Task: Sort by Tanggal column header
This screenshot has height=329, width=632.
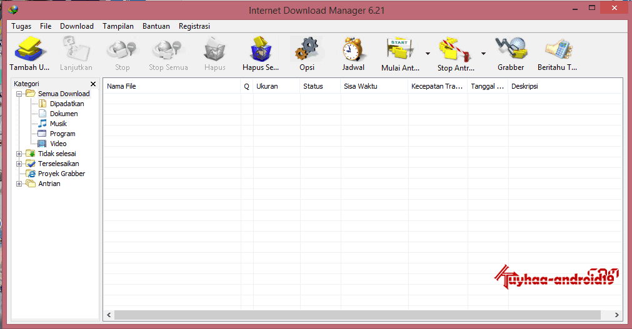Action: [488, 86]
